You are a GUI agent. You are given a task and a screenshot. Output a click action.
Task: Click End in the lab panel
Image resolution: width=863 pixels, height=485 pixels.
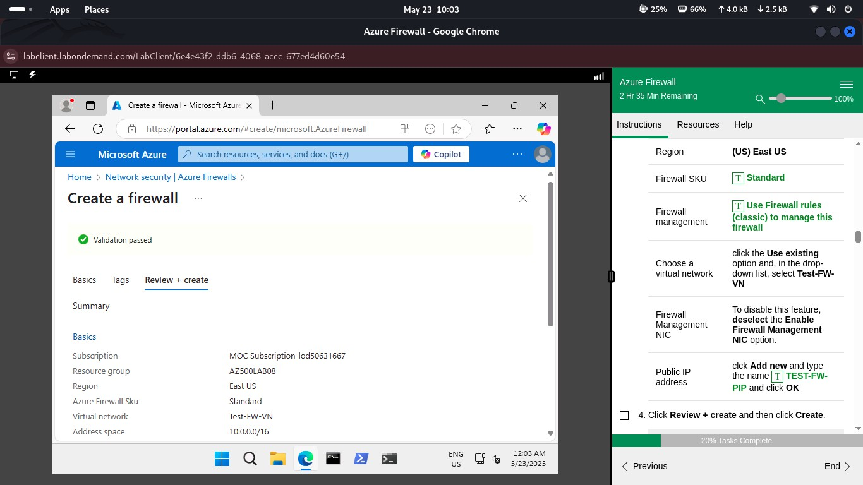832,466
